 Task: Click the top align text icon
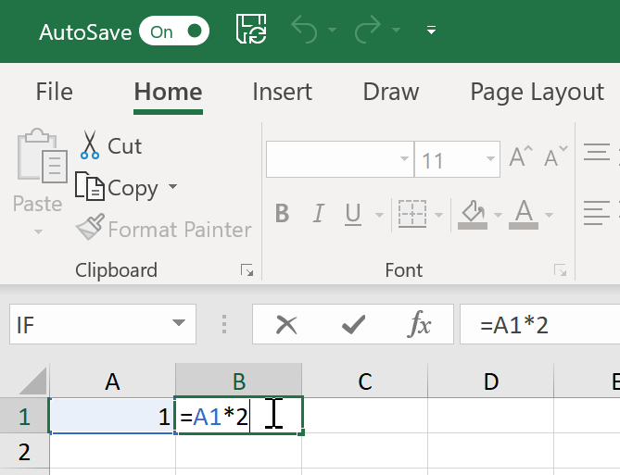click(x=597, y=153)
